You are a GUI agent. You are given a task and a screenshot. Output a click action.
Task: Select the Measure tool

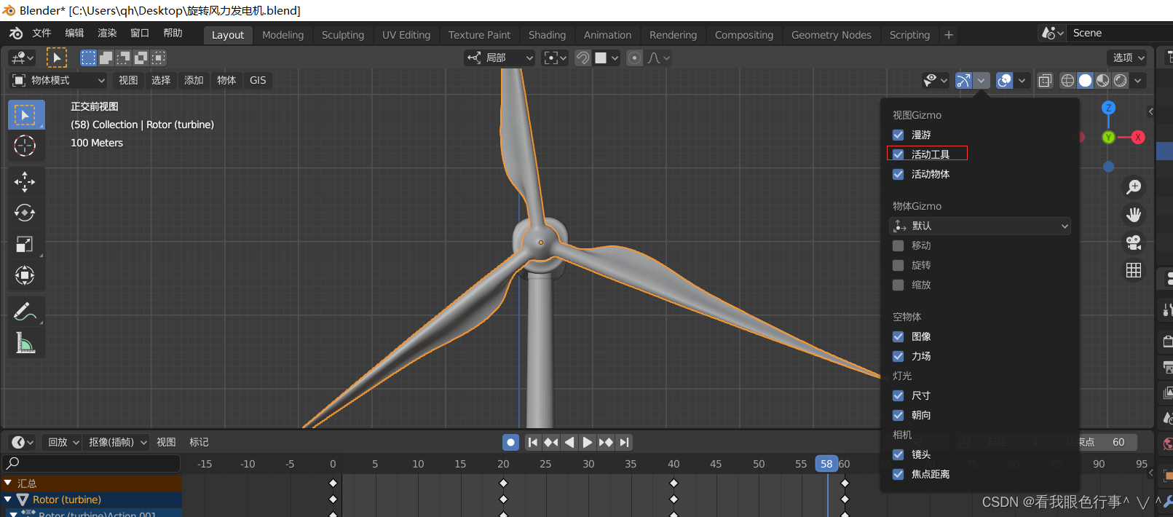(x=25, y=343)
